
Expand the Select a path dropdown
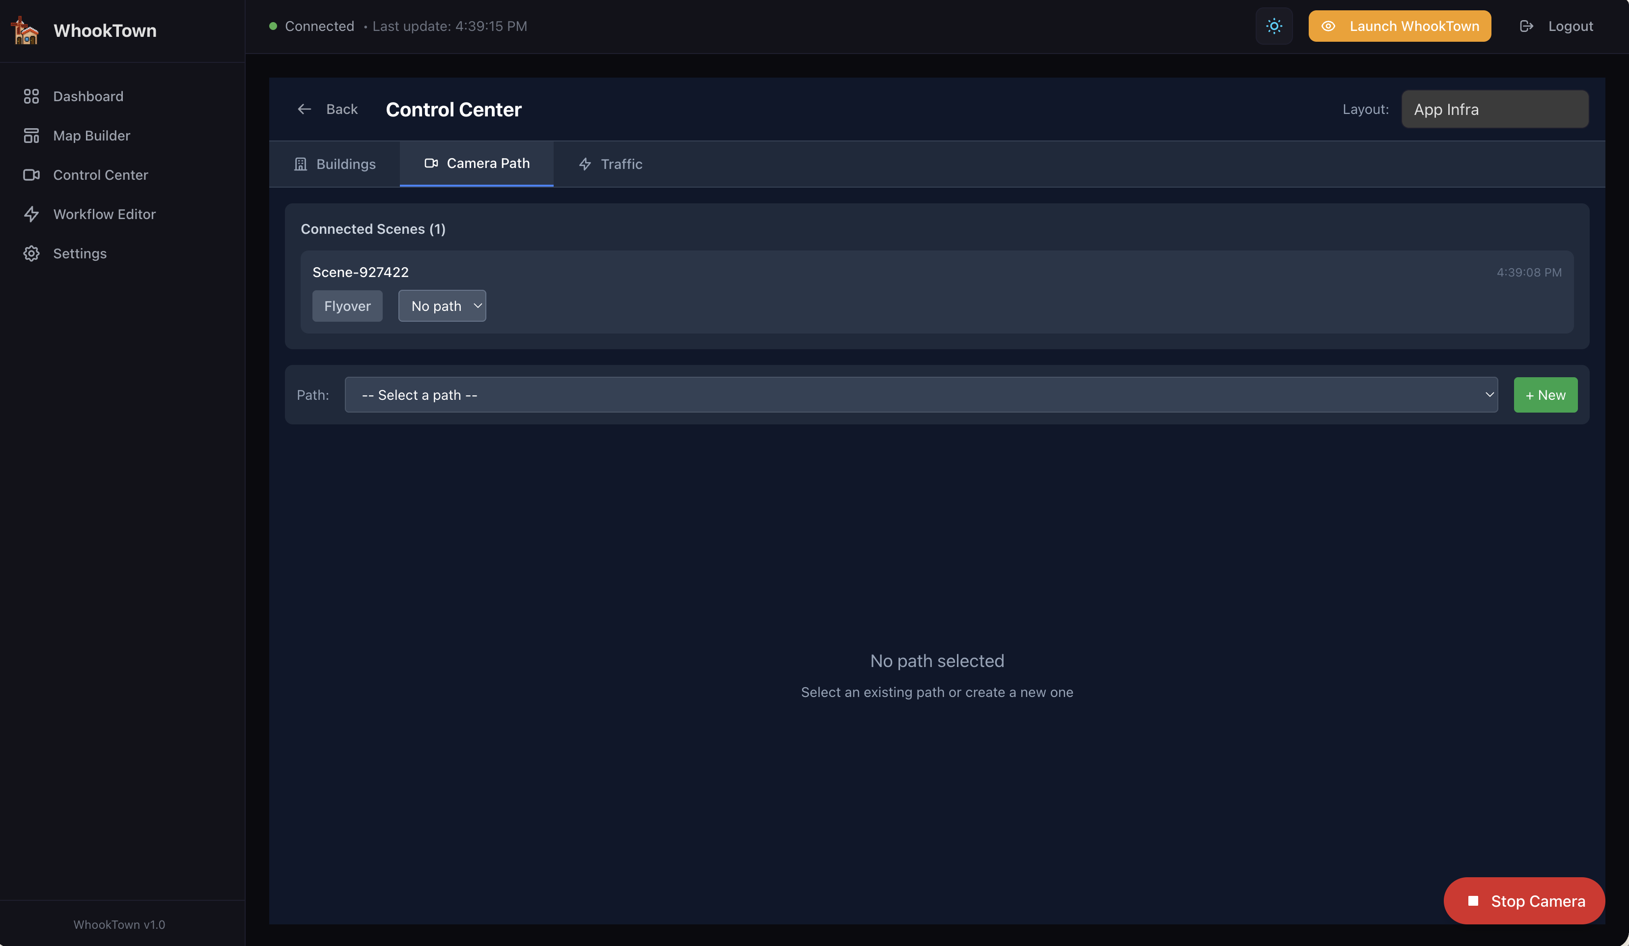pyautogui.click(x=921, y=395)
